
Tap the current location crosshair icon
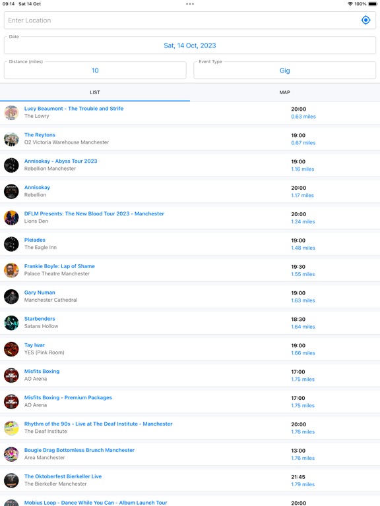coord(365,20)
